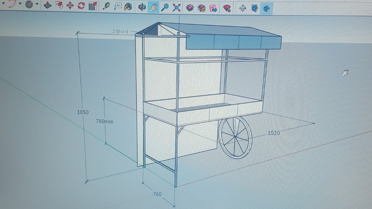Select the Scale tool
Screen dimensions: 372x209
tap(93, 6)
